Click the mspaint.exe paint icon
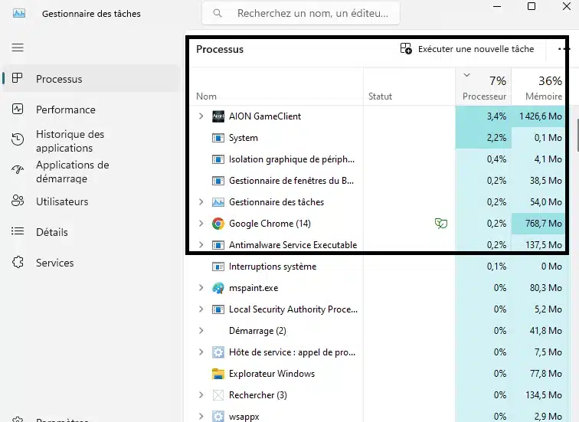The image size is (579, 422). coord(218,288)
